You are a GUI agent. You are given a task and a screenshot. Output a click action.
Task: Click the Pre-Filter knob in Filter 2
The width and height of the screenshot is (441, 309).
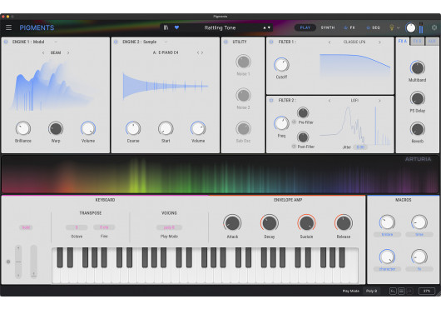[x=303, y=112]
